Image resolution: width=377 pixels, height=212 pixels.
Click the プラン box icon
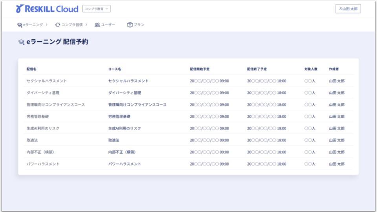[130, 25]
